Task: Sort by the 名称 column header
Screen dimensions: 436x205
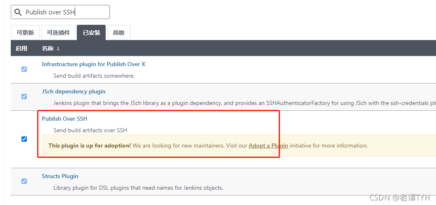Action: pos(51,48)
